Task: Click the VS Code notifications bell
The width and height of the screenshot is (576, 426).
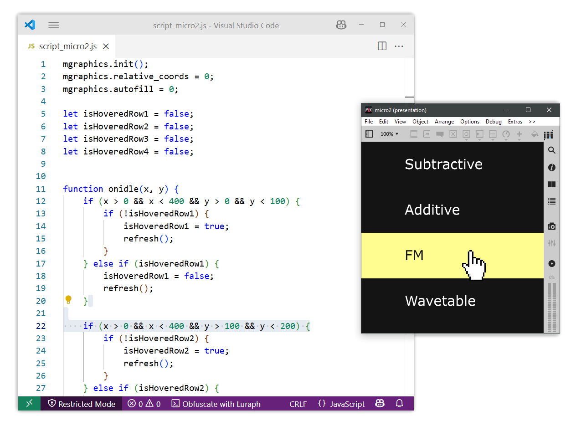Action: (399, 404)
